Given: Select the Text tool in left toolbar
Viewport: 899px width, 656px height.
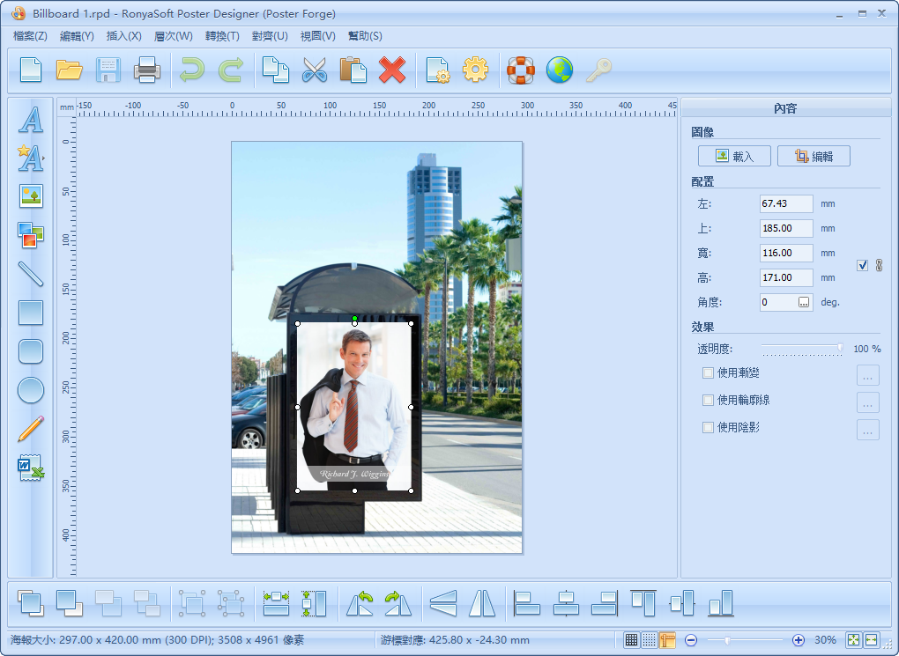Looking at the screenshot, I should tap(31, 120).
